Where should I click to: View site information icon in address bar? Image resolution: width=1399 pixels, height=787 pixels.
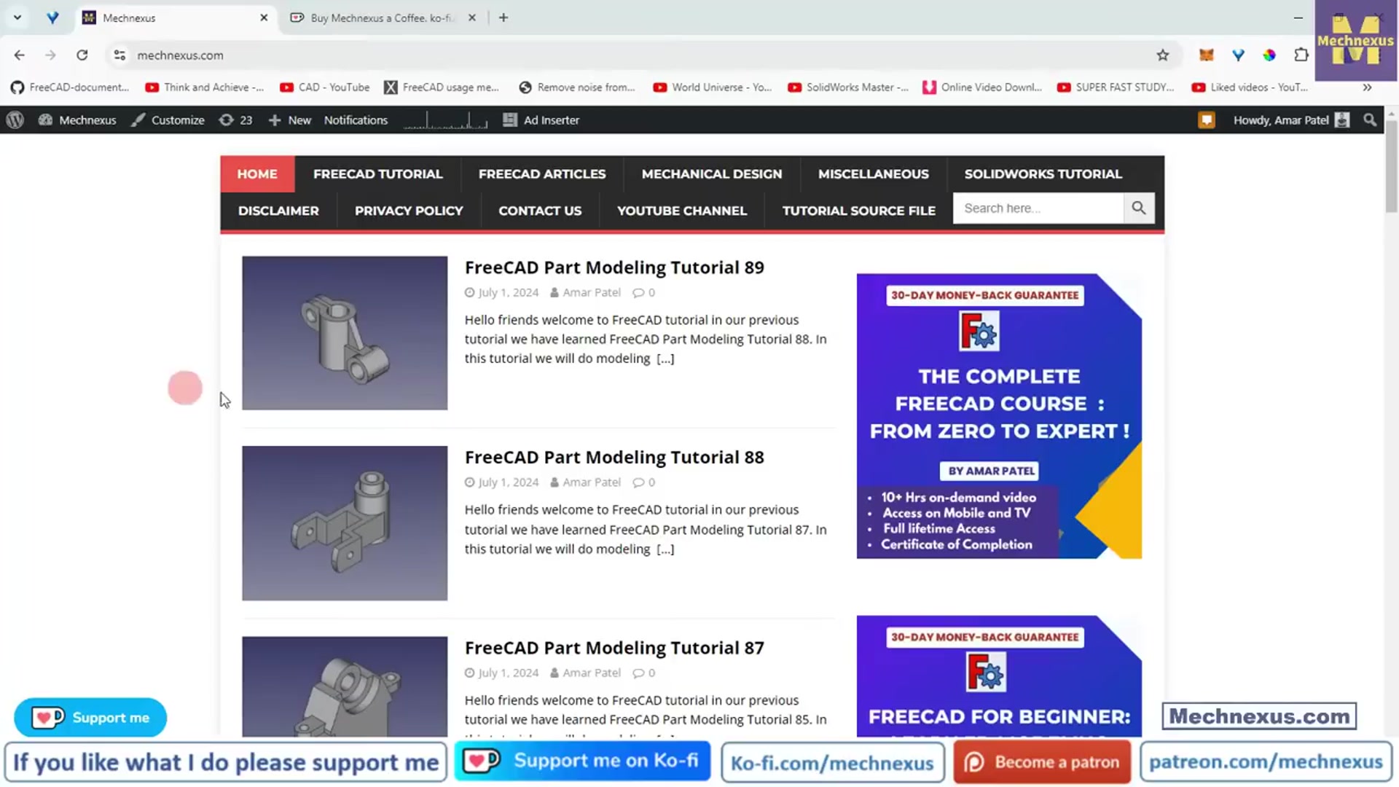click(119, 55)
